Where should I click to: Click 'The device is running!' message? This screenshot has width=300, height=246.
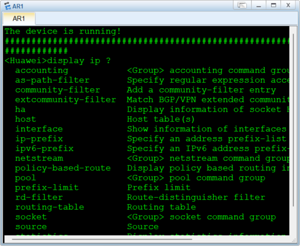pyautogui.click(x=63, y=31)
